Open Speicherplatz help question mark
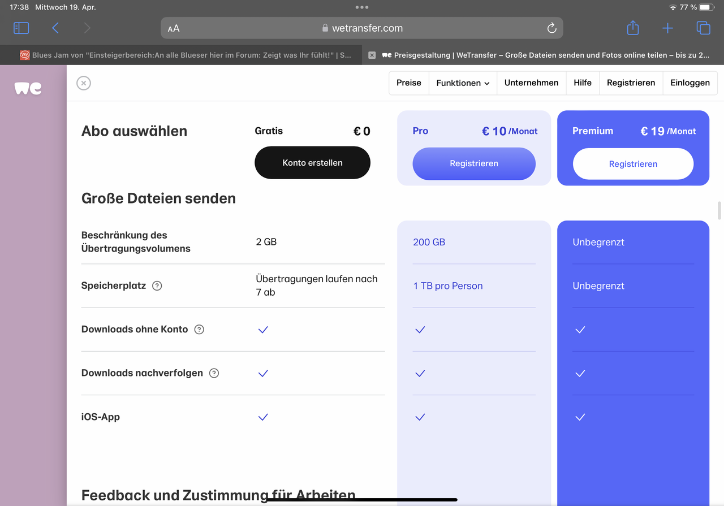The width and height of the screenshot is (724, 506). [x=157, y=286]
